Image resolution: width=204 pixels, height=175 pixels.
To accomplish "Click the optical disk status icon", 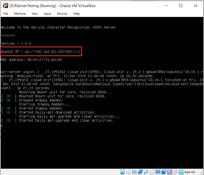I will pos(128,172).
